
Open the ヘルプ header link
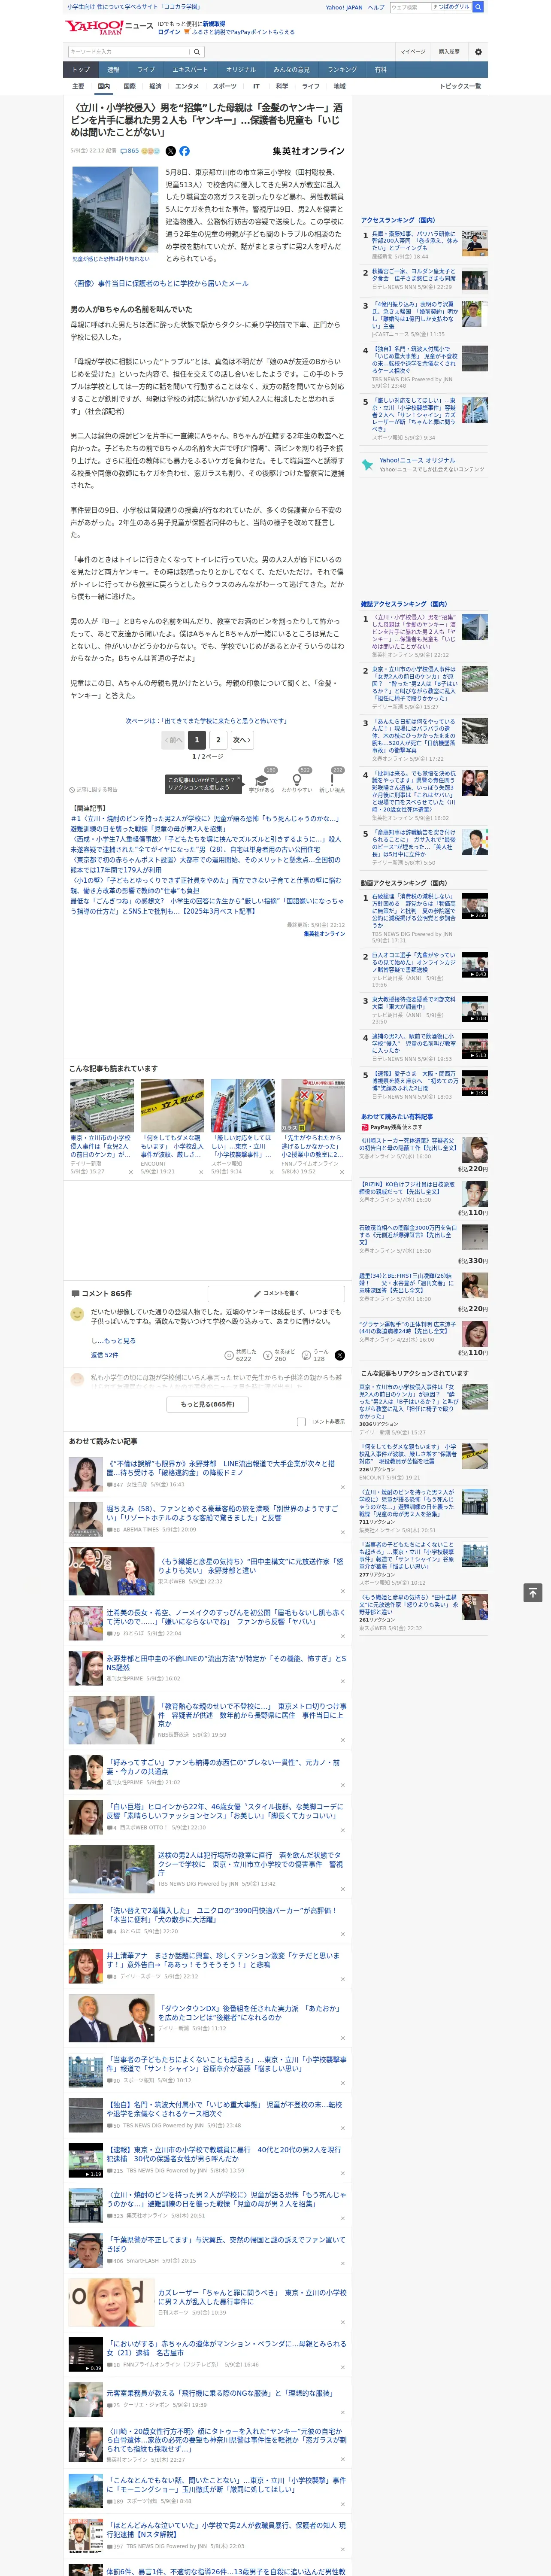pyautogui.click(x=376, y=7)
